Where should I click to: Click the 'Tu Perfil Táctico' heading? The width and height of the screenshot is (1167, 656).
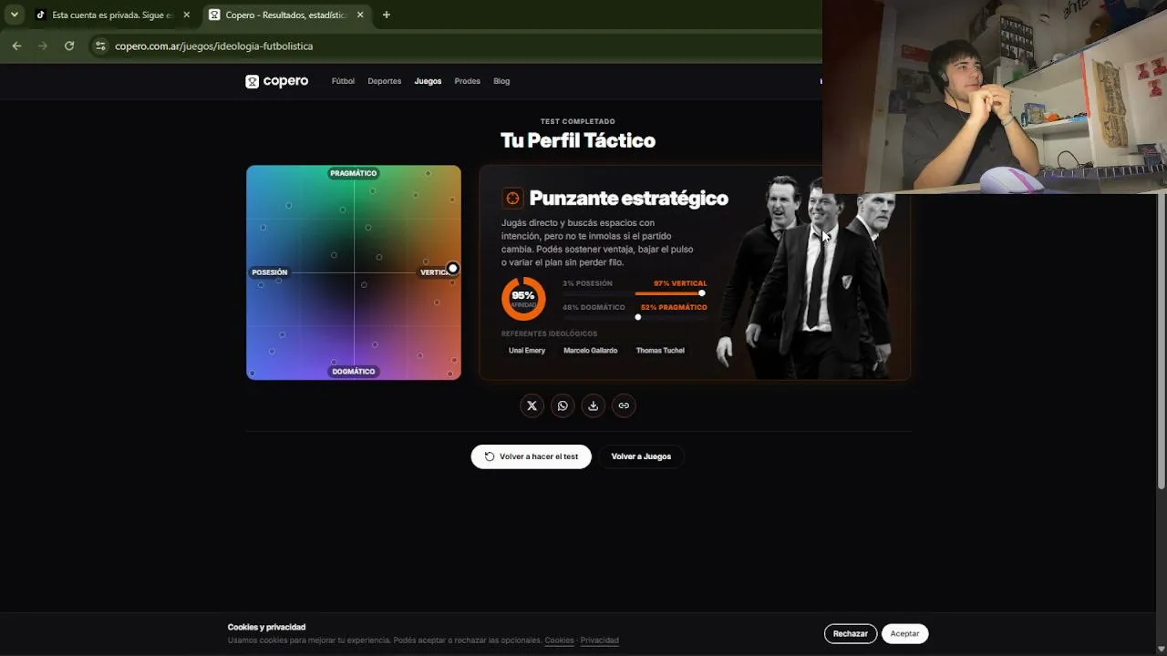tap(578, 140)
